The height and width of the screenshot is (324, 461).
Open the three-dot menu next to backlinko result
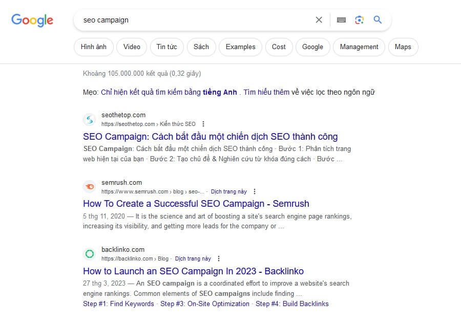tap(218, 258)
